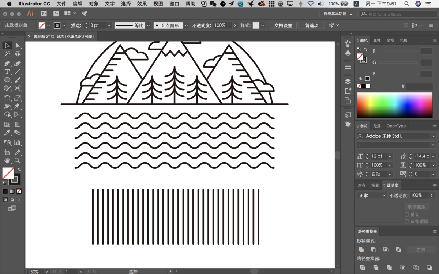Open the 对象 menu

94,4
